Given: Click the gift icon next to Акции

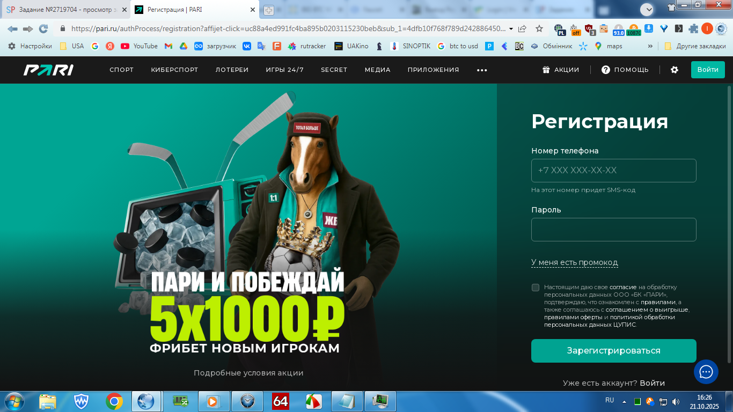Looking at the screenshot, I should (x=546, y=70).
